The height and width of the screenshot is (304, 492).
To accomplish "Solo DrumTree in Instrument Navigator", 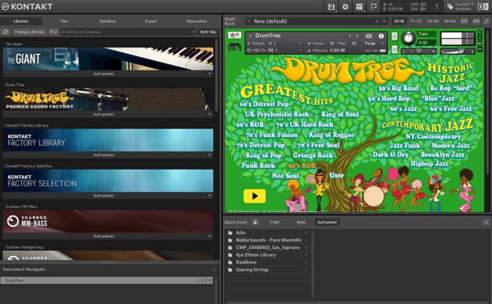I will click(202, 281).
